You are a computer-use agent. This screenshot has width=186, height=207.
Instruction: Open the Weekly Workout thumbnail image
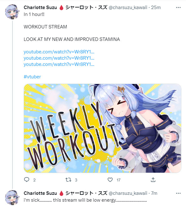point(103,128)
